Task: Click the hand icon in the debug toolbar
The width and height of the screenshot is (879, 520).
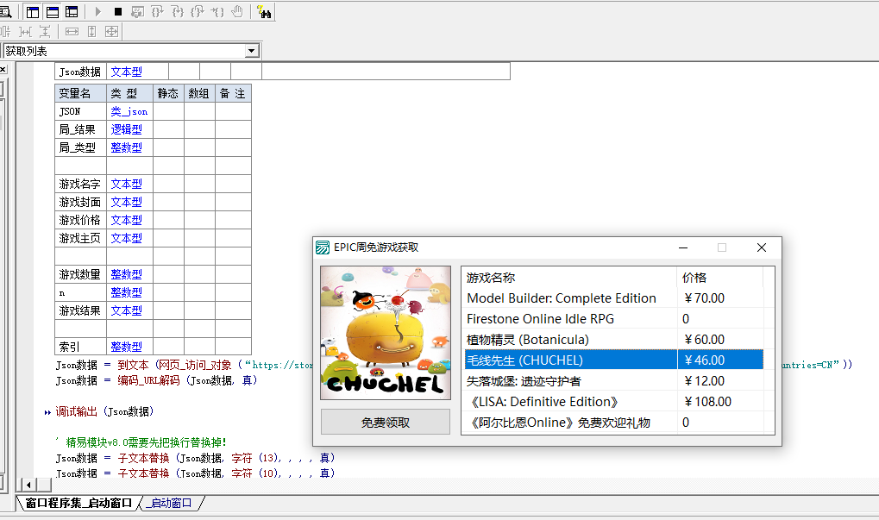Action: click(237, 11)
